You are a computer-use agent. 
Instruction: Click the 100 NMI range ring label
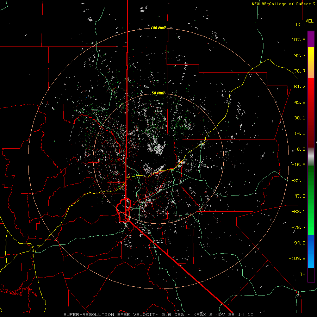pos(158,28)
